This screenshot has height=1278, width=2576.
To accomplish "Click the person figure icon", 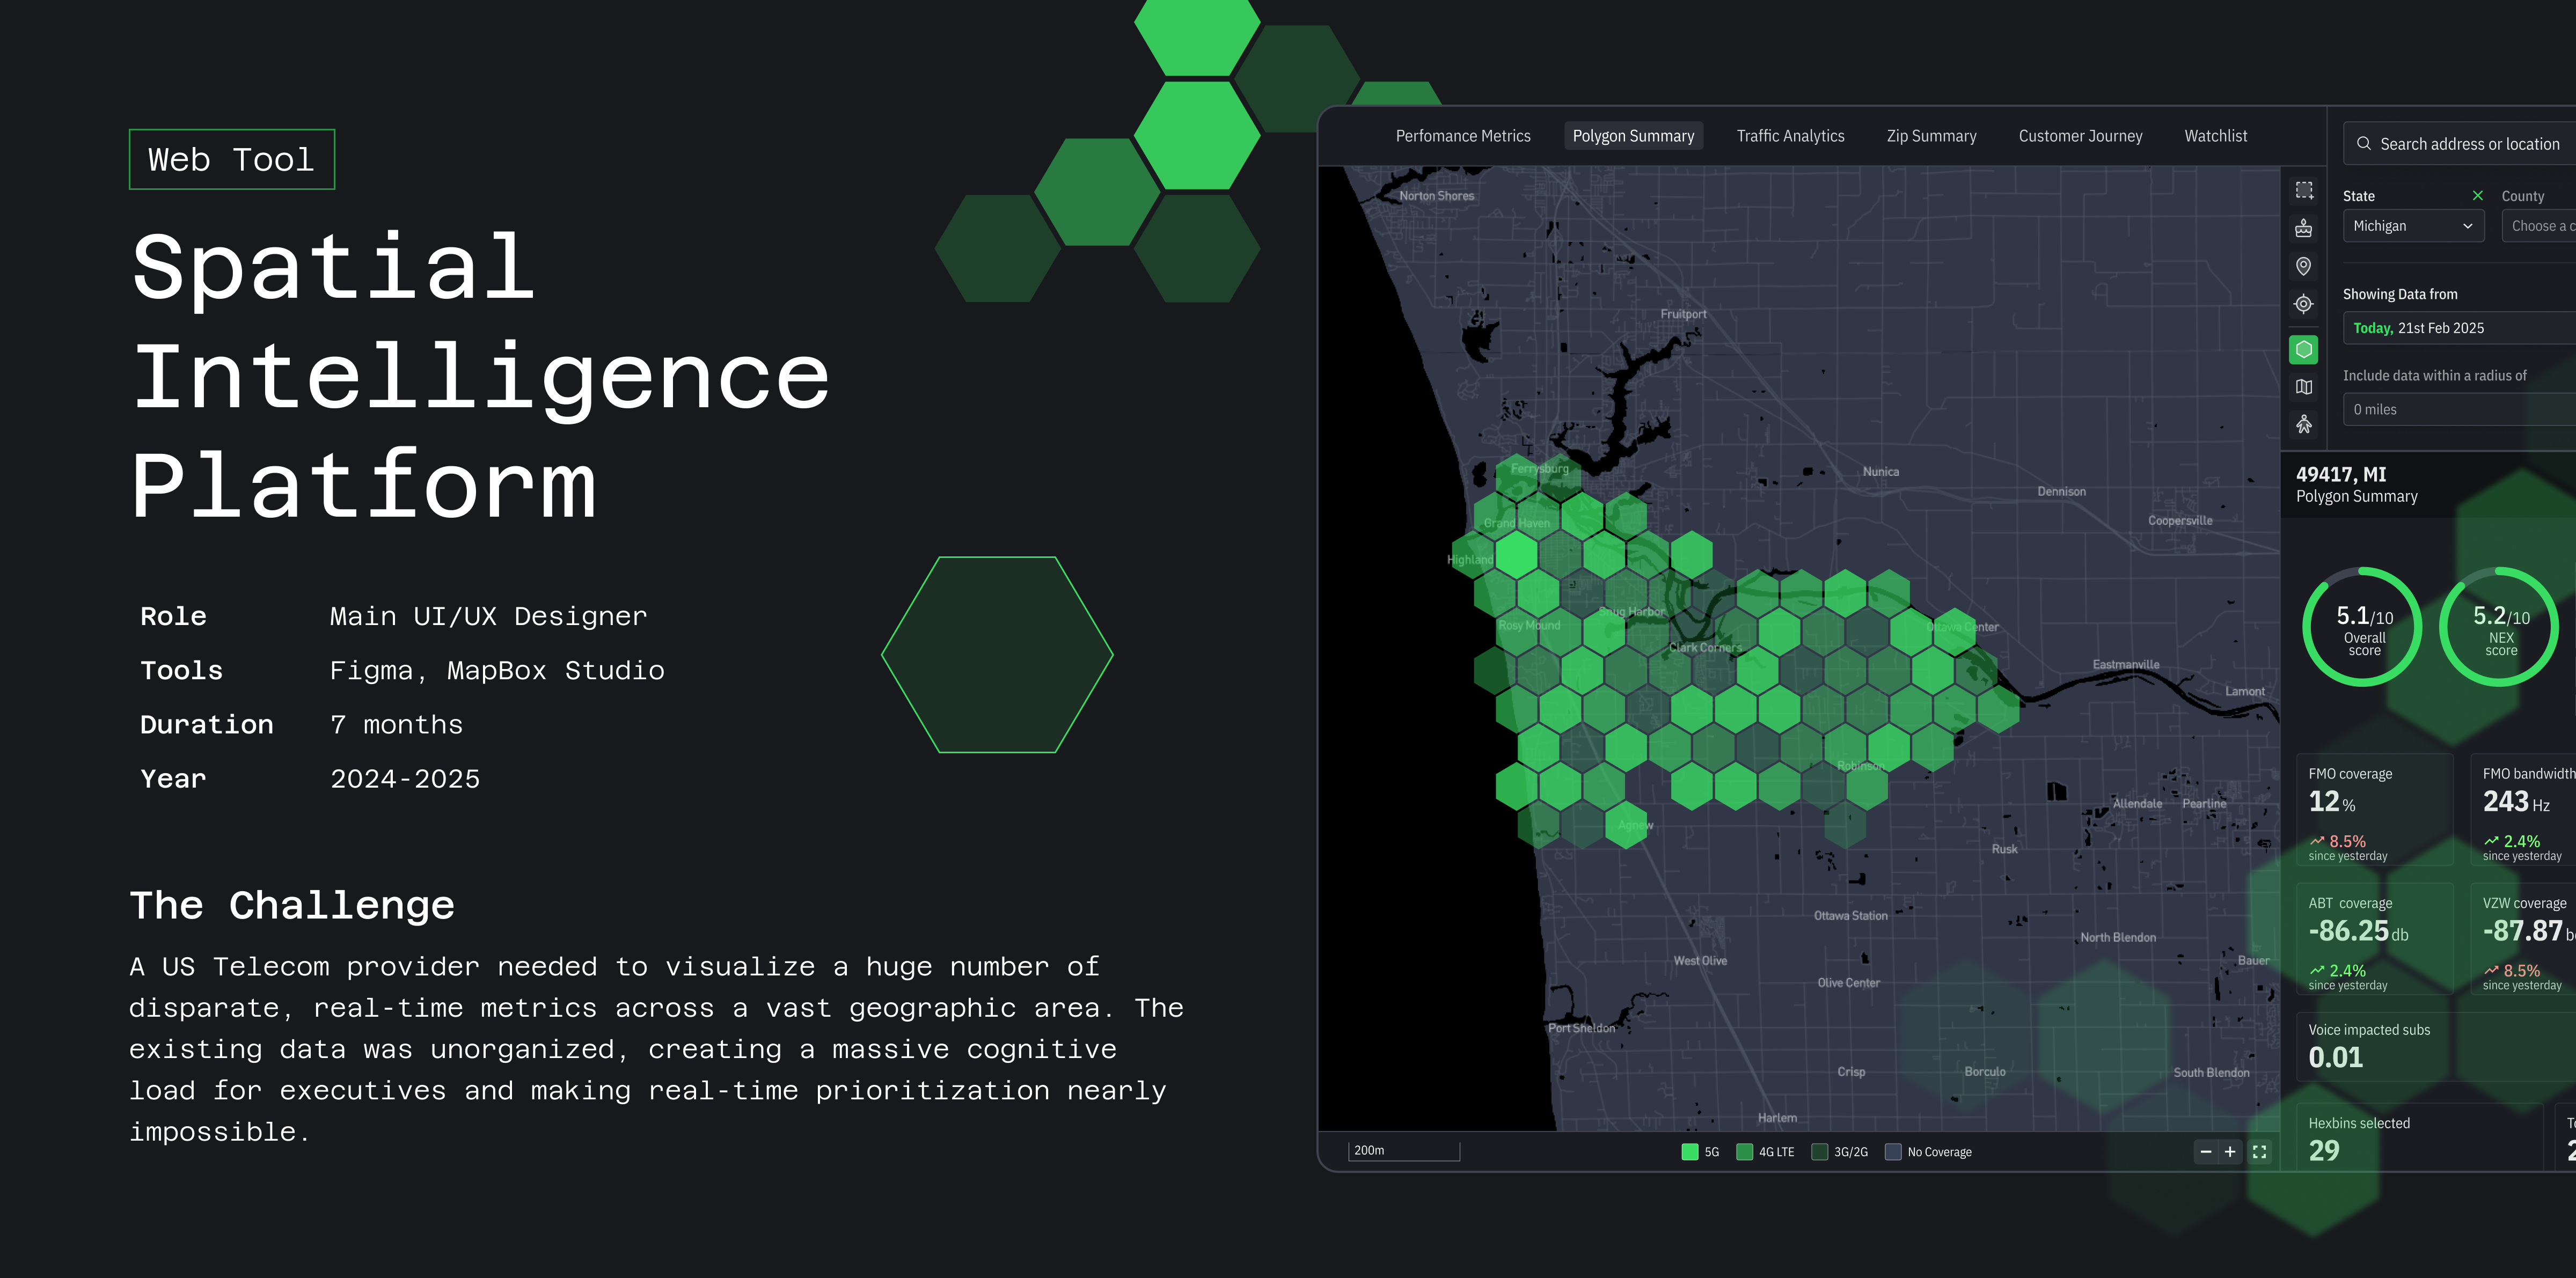I will [2304, 425].
